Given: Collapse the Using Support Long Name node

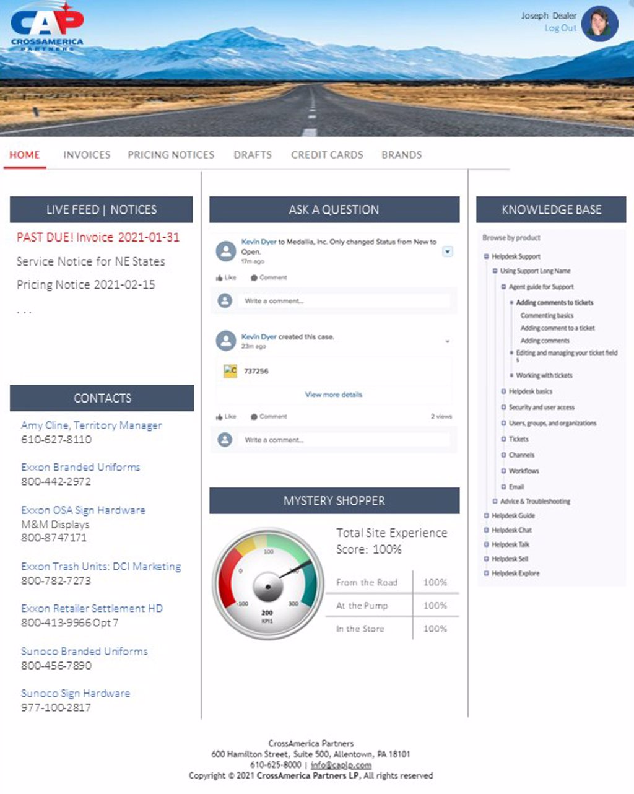Looking at the screenshot, I should [x=495, y=271].
